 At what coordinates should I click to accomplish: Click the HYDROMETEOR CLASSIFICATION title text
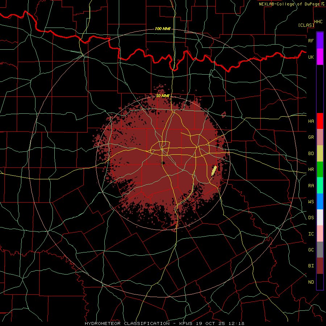tap(127, 323)
